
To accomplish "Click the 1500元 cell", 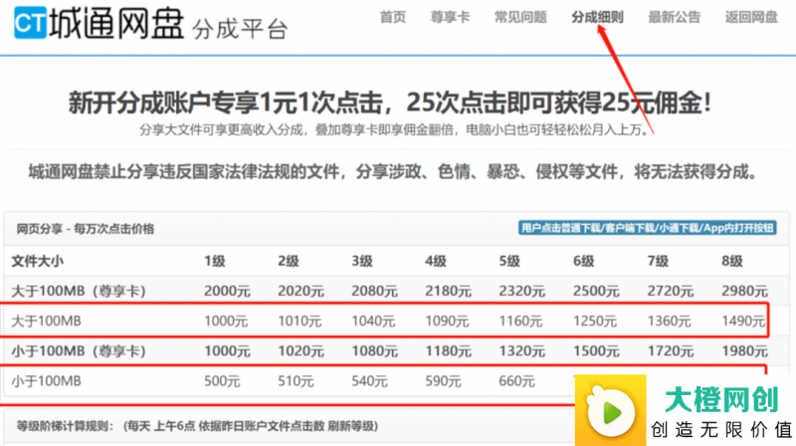I will click(596, 351).
